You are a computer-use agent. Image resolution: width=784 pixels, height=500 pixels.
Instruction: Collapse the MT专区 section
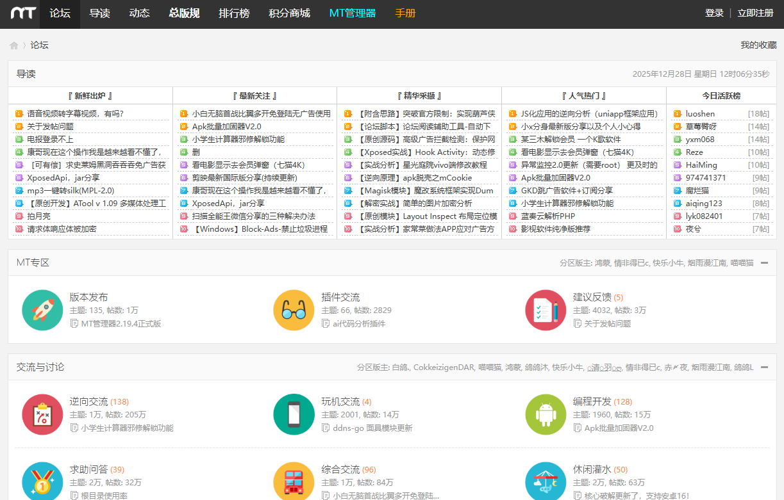coord(764,263)
